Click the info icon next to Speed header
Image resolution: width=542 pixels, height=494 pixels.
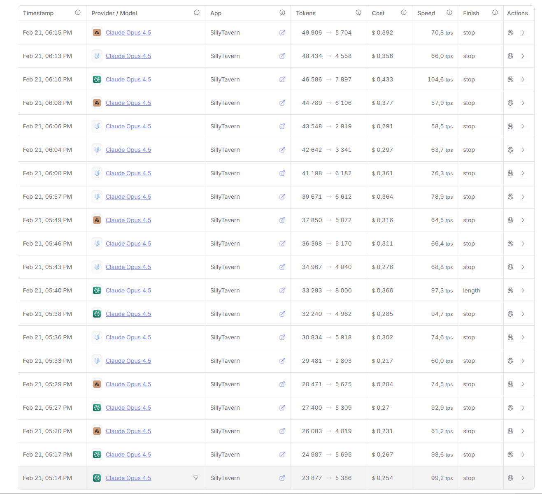coord(449,13)
